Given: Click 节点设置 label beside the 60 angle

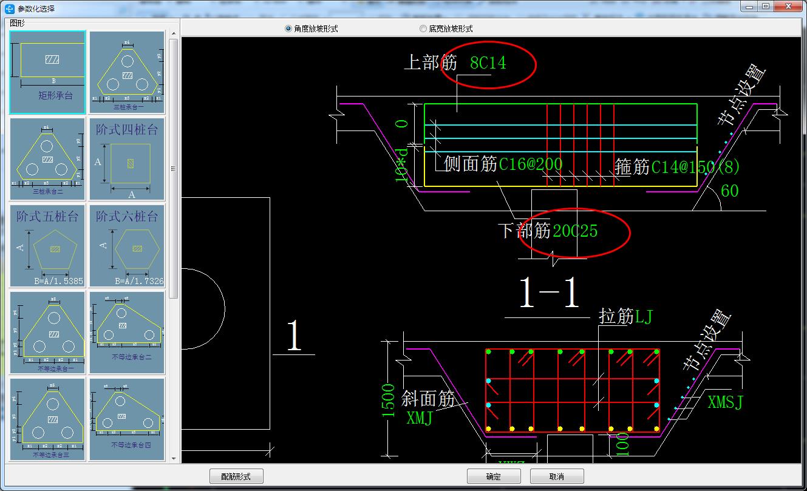Looking at the screenshot, I should tap(743, 95).
